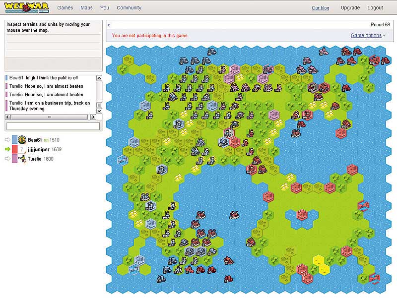Click jjjjuniper's score 1639
Screen dimensions: 397x300
click(x=57, y=149)
